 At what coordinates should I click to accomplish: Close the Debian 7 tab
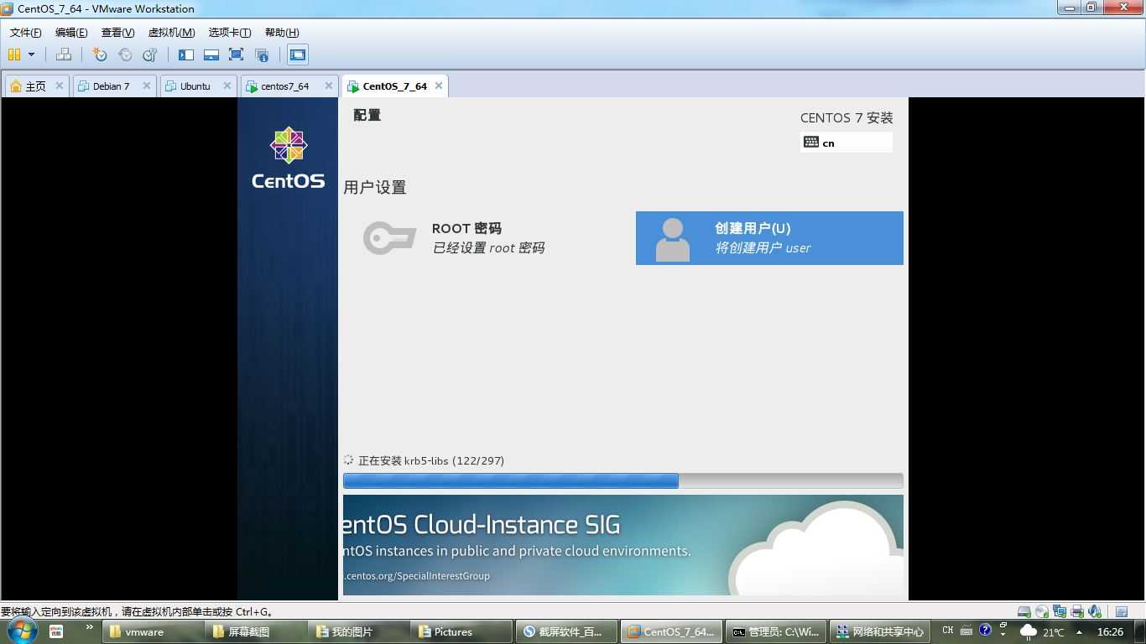pos(146,86)
